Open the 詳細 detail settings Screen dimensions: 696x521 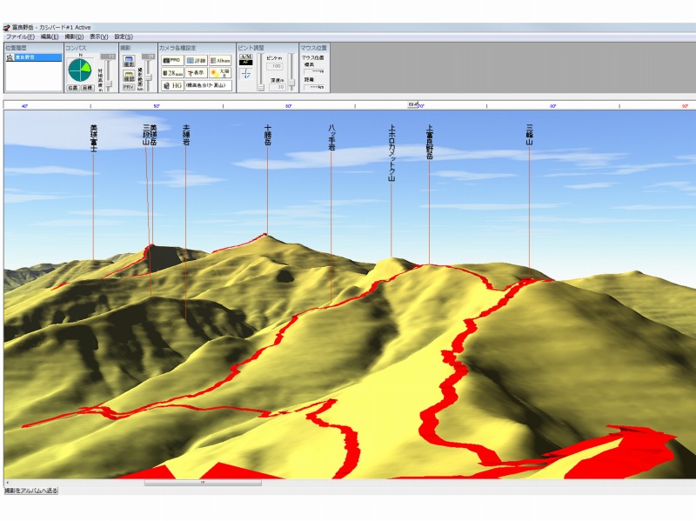click(x=196, y=60)
